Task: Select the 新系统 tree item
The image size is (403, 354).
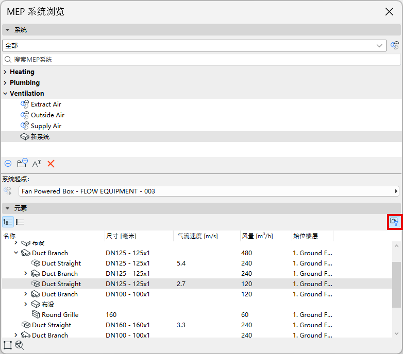Action: (202, 137)
